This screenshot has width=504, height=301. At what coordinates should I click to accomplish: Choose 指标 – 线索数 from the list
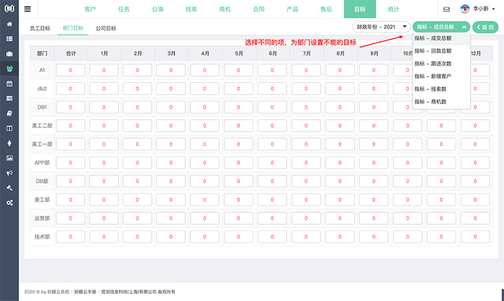tap(441, 89)
